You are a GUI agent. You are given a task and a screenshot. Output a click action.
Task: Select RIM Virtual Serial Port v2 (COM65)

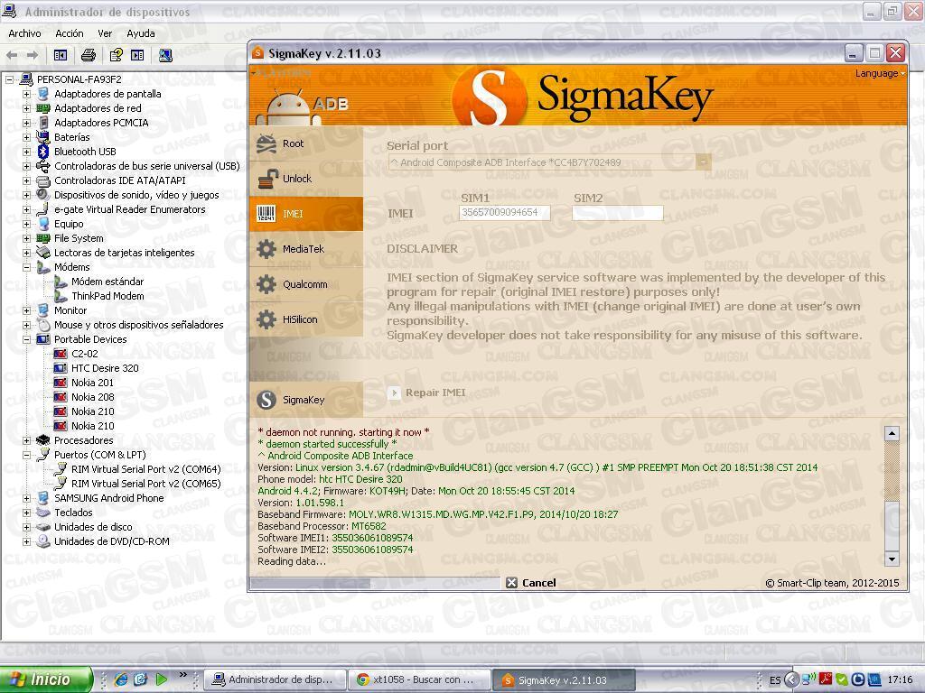point(146,484)
